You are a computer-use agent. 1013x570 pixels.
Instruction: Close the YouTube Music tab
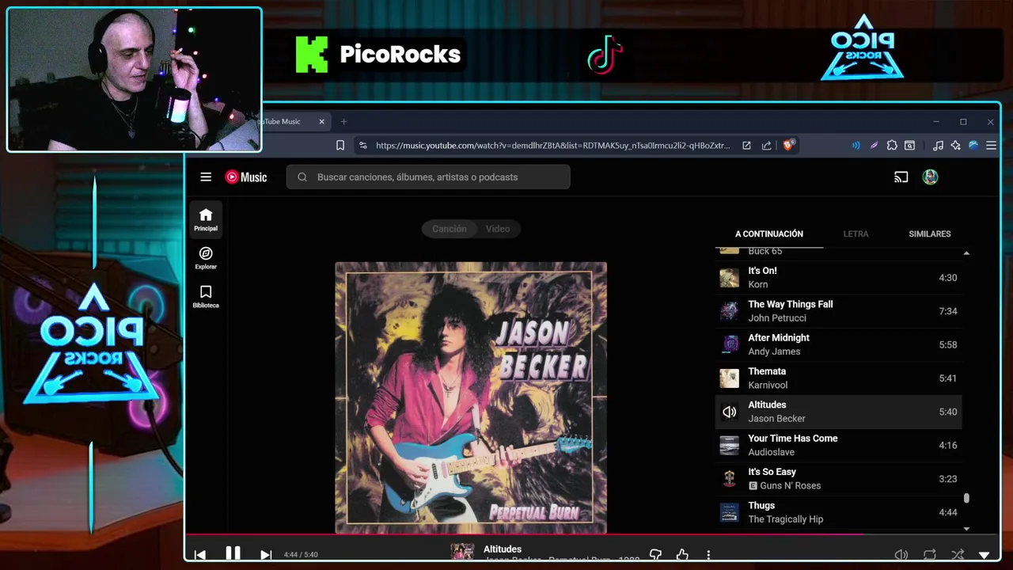click(322, 122)
